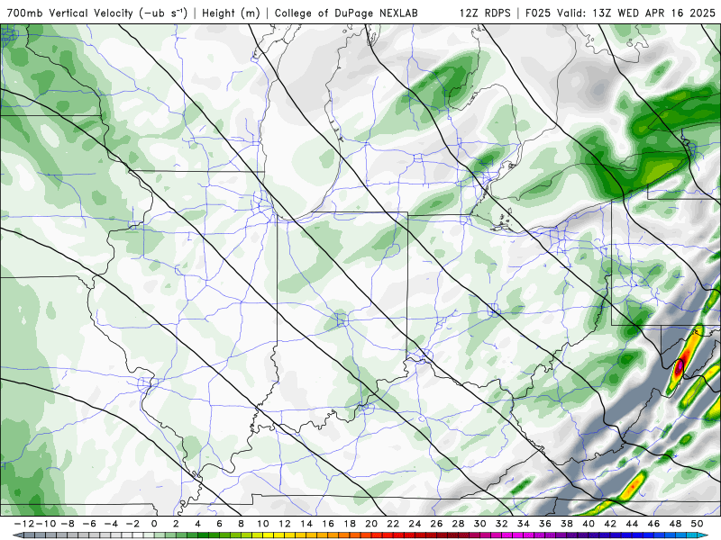Click the '24' color scale label

tap(415, 524)
